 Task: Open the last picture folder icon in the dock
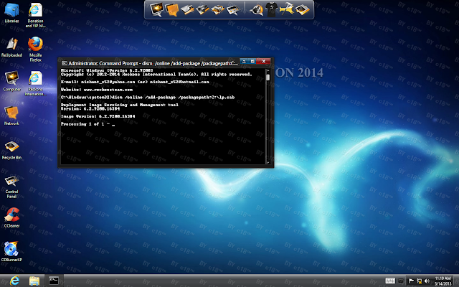303,9
